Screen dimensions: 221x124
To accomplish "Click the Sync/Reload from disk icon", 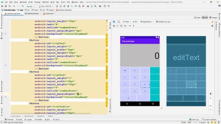I will [x=10, y=6].
